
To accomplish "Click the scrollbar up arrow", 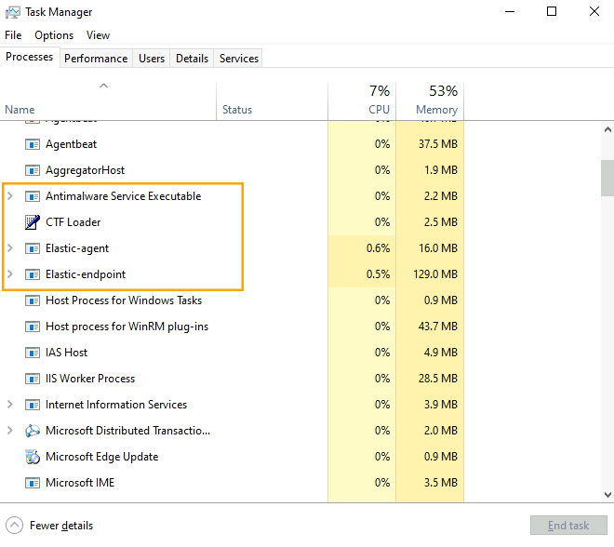I will click(x=607, y=129).
